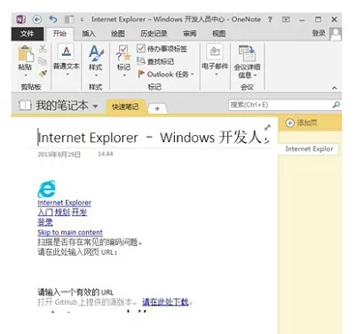Screen dimensions: 355x334
Task: Expand page with the diagonal arrows icon
Action: (x=267, y=127)
